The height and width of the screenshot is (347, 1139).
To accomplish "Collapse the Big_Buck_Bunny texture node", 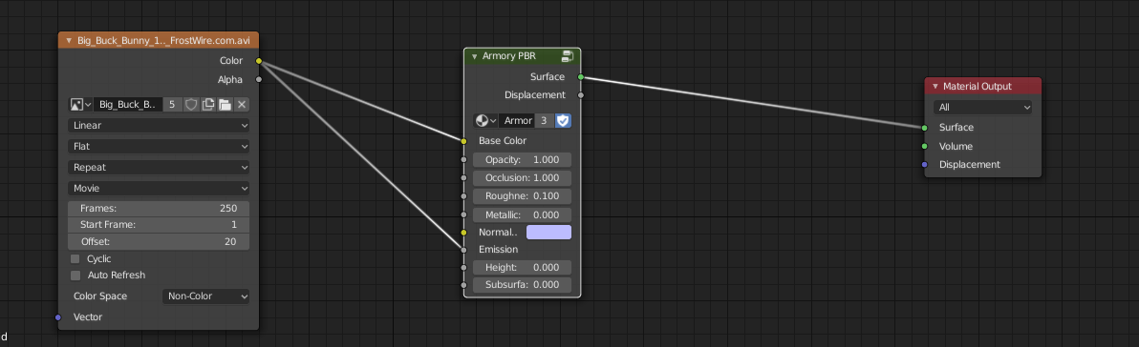I will coord(69,41).
